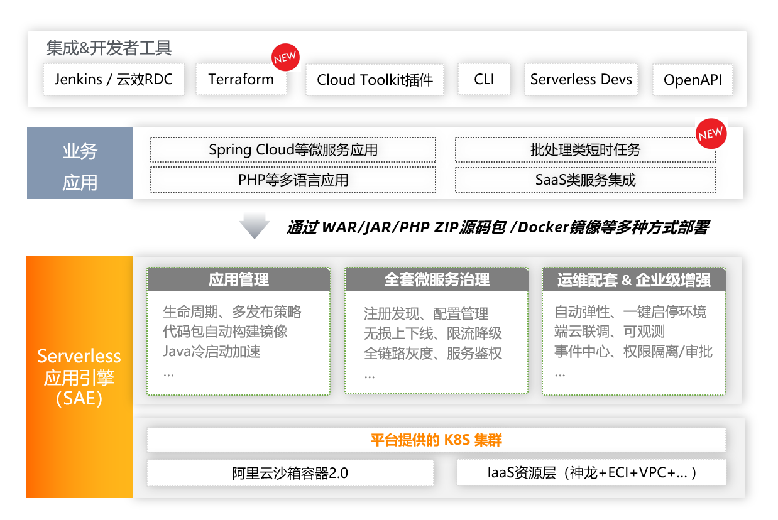Click the NEW badge near 批处理类短时任务
The width and height of the screenshot is (778, 520).
pyautogui.click(x=711, y=134)
